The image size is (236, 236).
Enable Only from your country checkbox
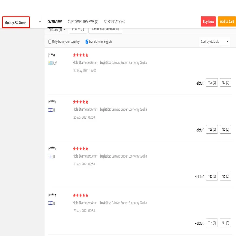50,42
